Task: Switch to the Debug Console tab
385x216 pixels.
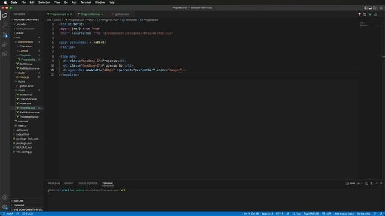Action: pyautogui.click(x=88, y=184)
